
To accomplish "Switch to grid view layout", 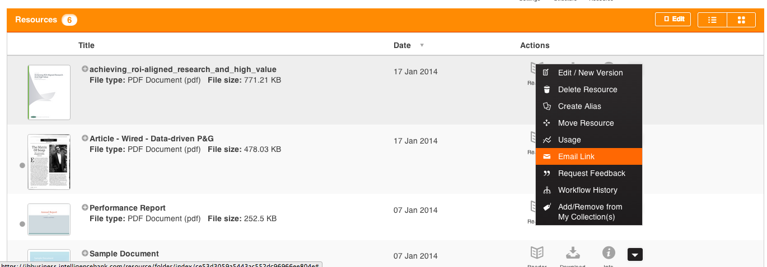I will tap(741, 20).
